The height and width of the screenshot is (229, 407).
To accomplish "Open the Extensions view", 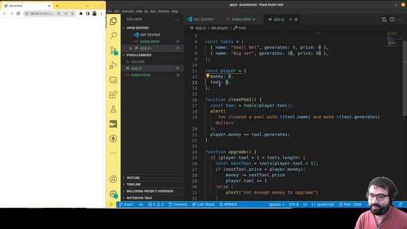I will tap(113, 95).
